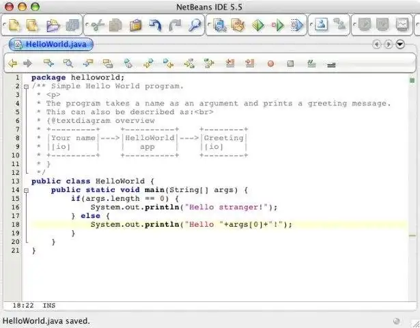This screenshot has height=328, width=420.
Task: Click the '{@textdiagram overview' comment text
Action: 100,121
